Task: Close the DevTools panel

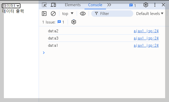Action: pos(163,5)
